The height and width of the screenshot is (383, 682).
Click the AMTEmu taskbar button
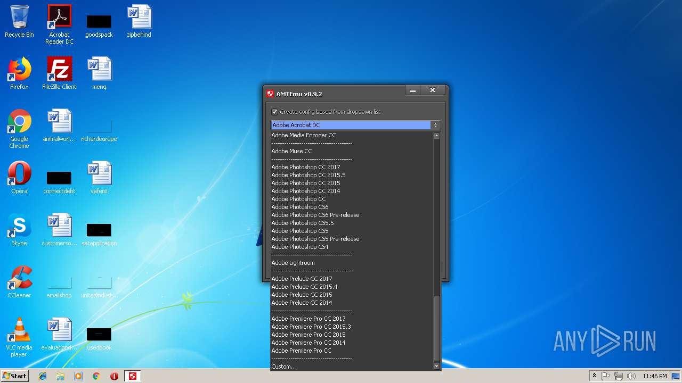(x=133, y=376)
